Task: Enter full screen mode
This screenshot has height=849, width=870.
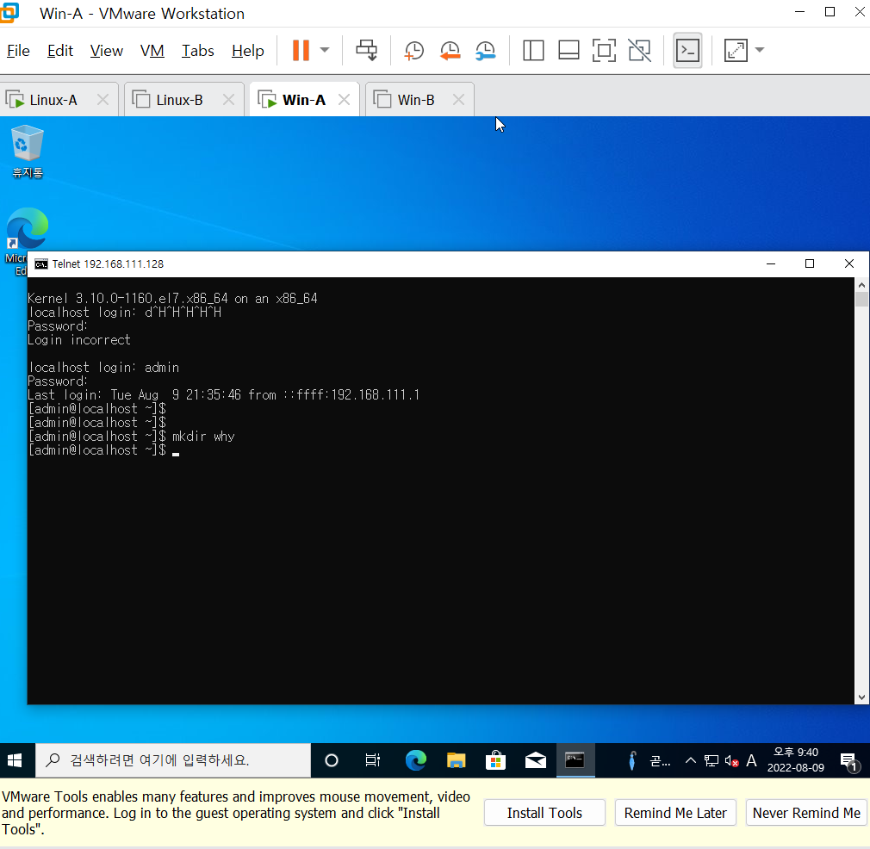Action: point(604,51)
